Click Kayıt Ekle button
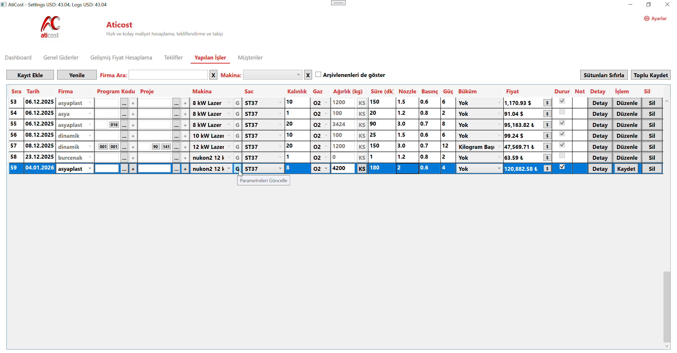The width and height of the screenshot is (677, 353). coord(30,75)
